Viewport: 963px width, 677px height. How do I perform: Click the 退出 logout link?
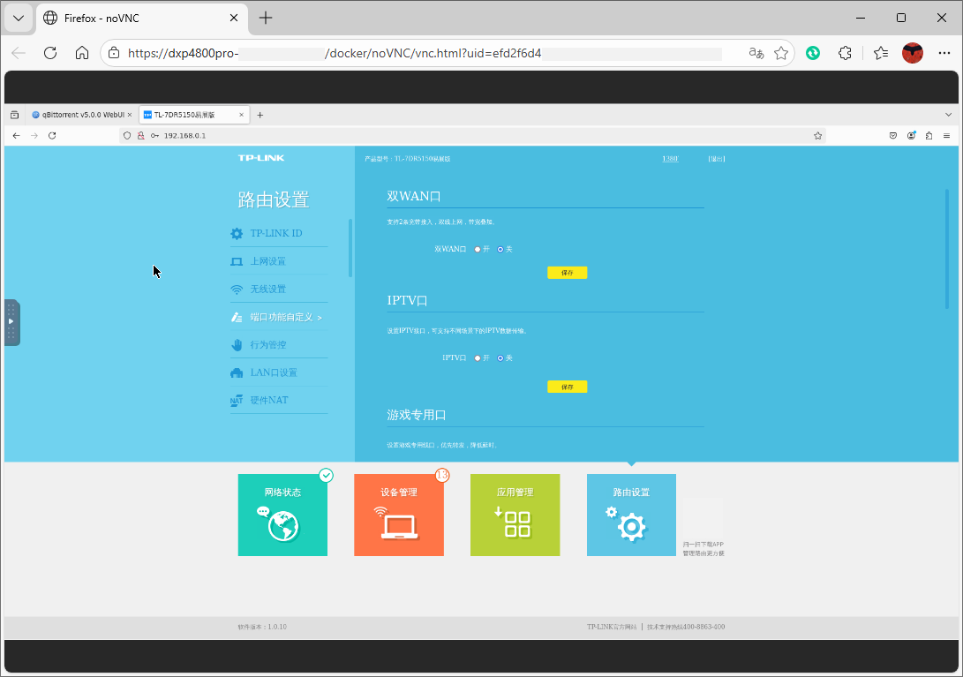[716, 159]
